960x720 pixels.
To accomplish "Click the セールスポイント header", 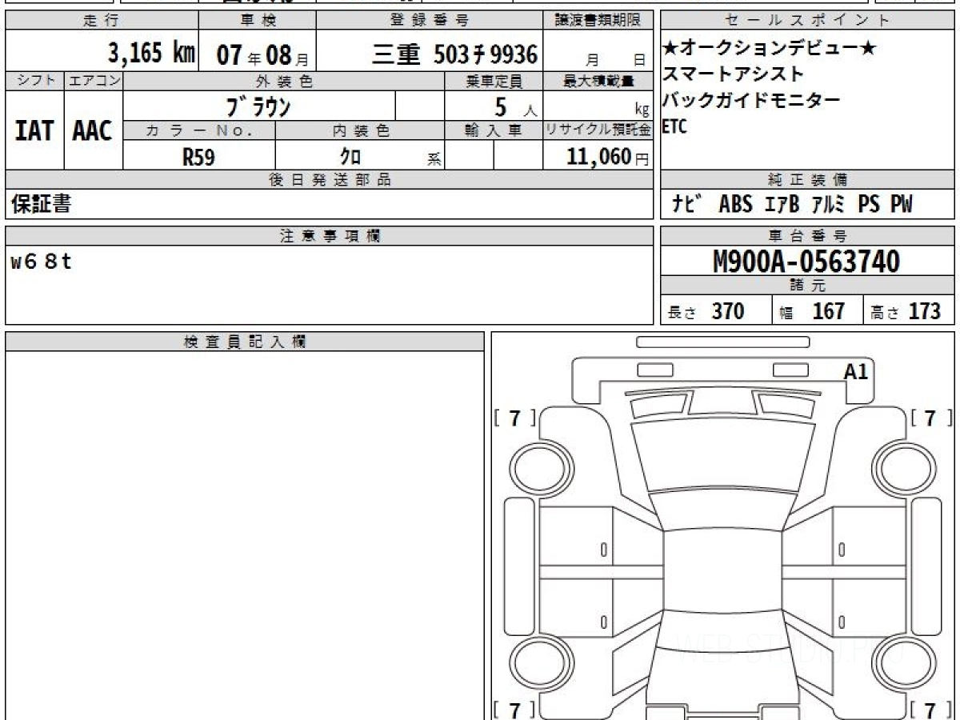I will [x=808, y=21].
